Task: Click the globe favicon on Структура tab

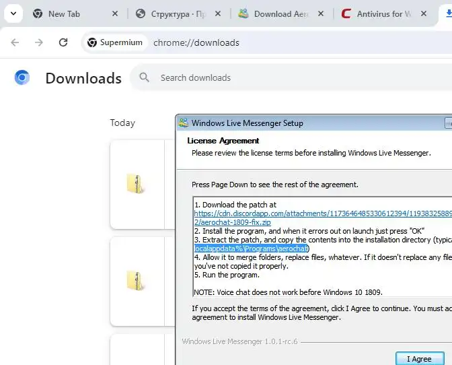Action: tap(141, 13)
